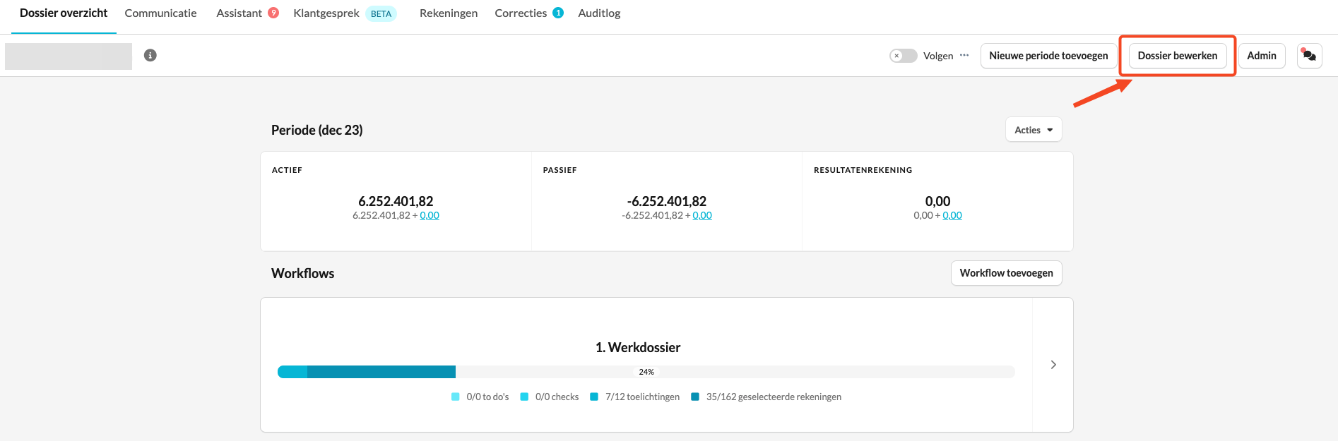1338x441 pixels.
Task: Click the to do's legend square
Action: click(x=456, y=397)
